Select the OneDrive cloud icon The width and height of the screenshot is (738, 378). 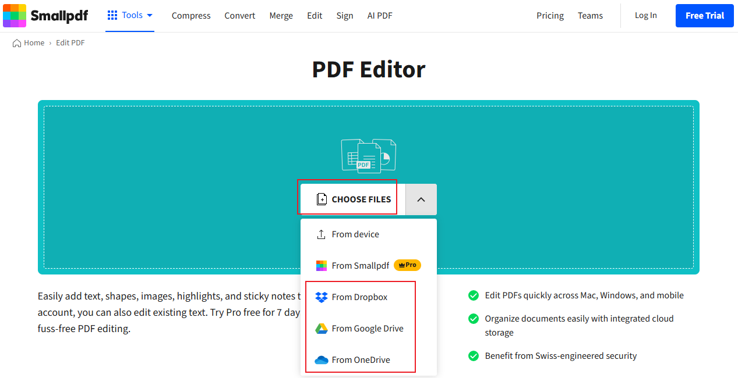[x=320, y=359]
